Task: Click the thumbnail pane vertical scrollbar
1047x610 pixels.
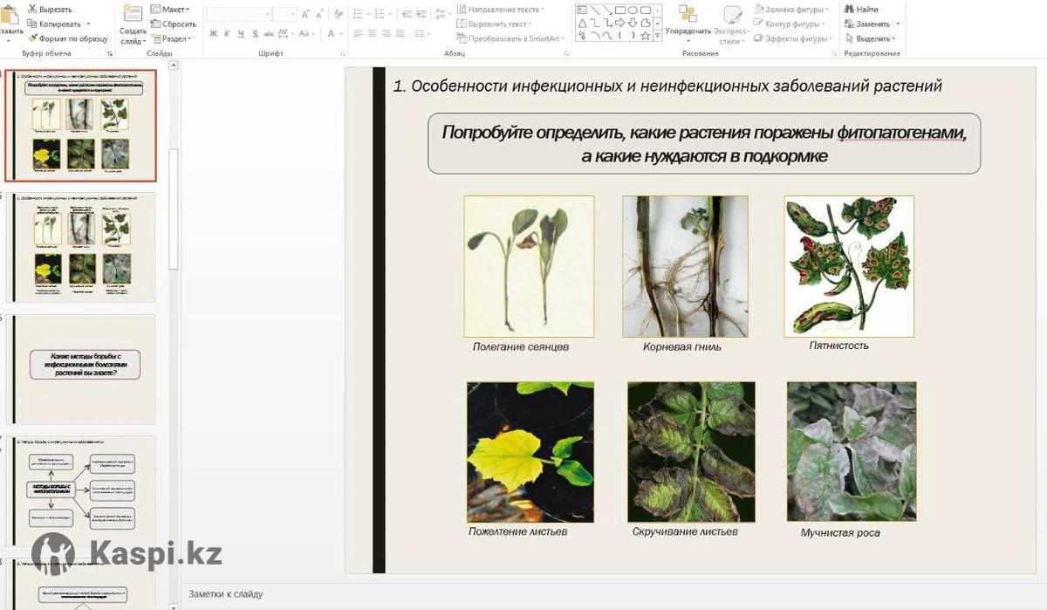Action: 174,209
